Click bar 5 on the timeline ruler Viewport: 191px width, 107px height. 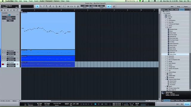coord(74,10)
